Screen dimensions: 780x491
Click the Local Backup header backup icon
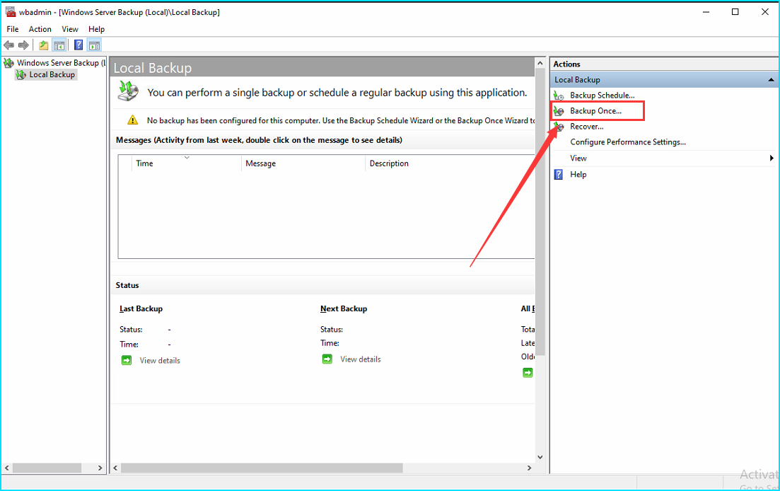(x=128, y=91)
